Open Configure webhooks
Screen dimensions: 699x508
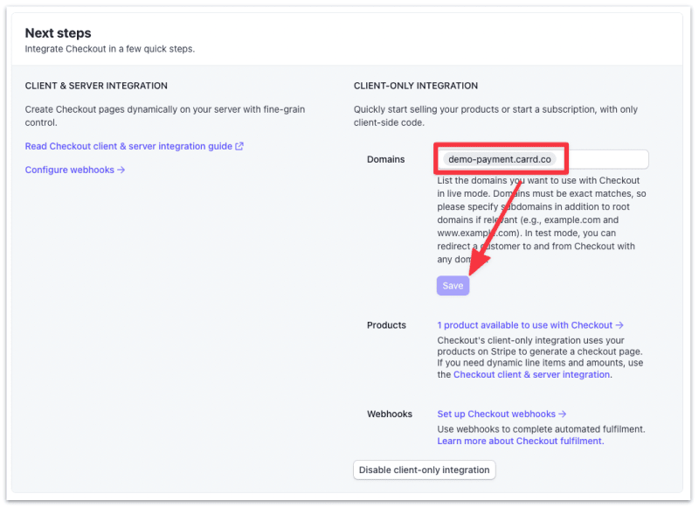point(70,170)
